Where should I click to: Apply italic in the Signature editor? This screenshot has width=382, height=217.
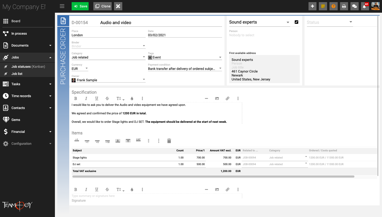(x=86, y=189)
